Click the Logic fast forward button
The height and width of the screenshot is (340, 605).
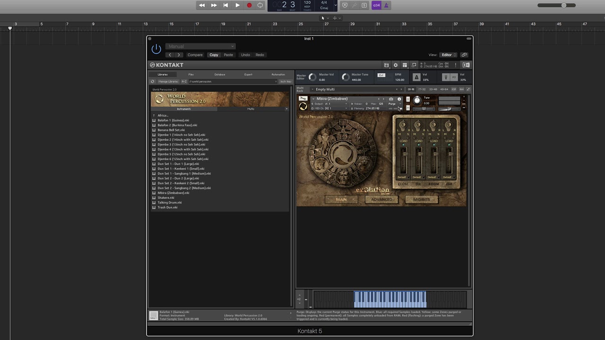(x=214, y=5)
